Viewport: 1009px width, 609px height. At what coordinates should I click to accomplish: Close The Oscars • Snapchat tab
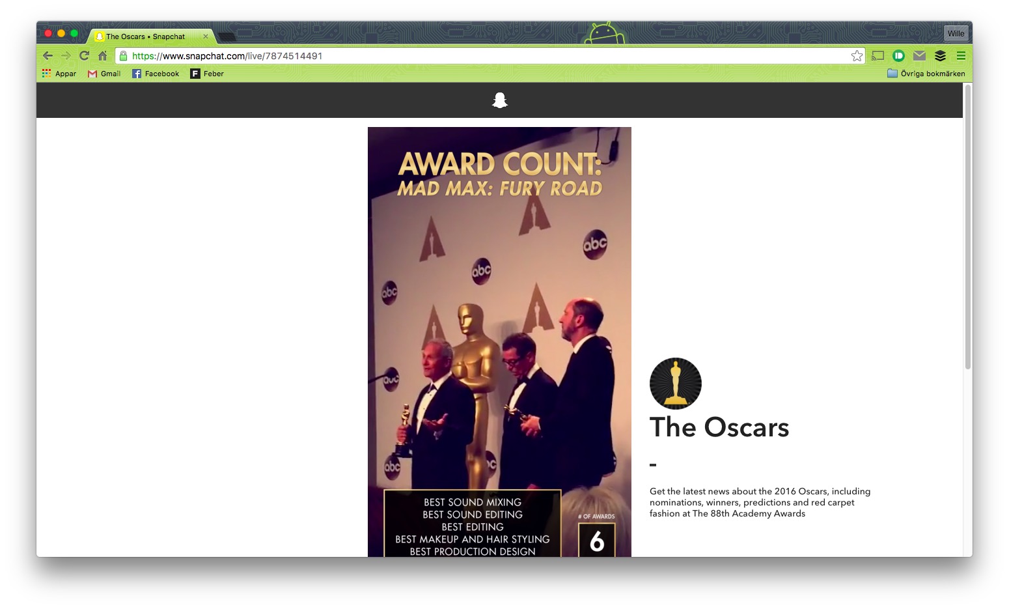pos(206,36)
